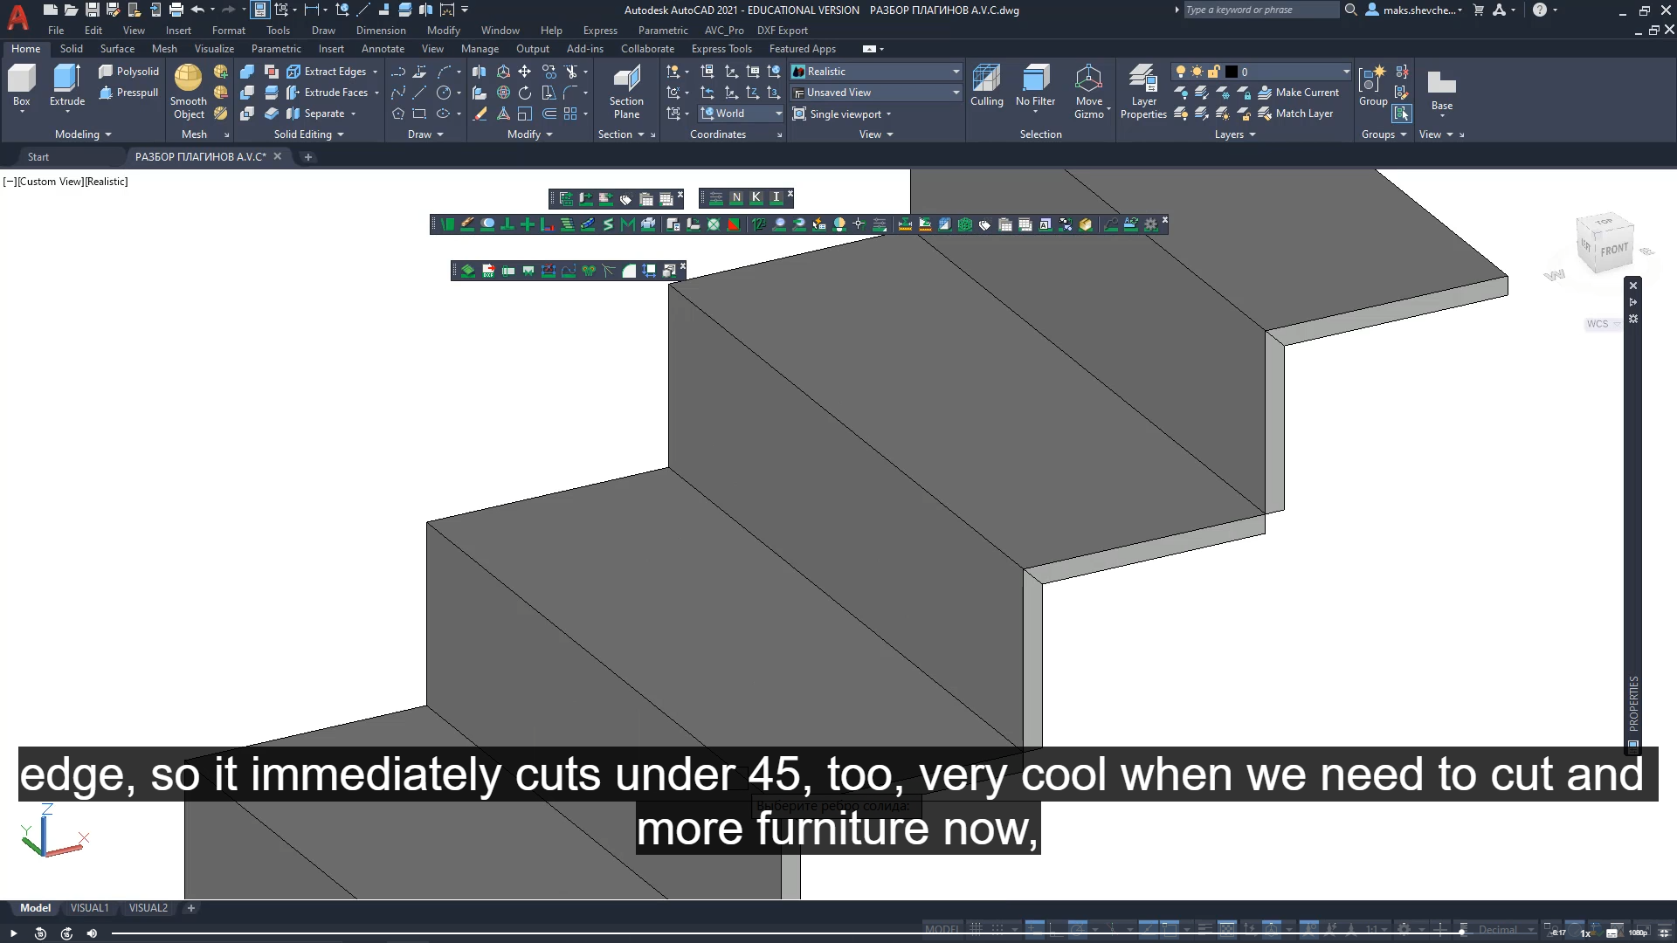Viewport: 1677px width, 943px height.
Task: Open the Realistic visual style dropdown
Action: click(x=956, y=72)
